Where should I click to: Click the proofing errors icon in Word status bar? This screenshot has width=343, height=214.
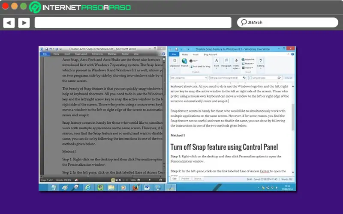pos(76,180)
